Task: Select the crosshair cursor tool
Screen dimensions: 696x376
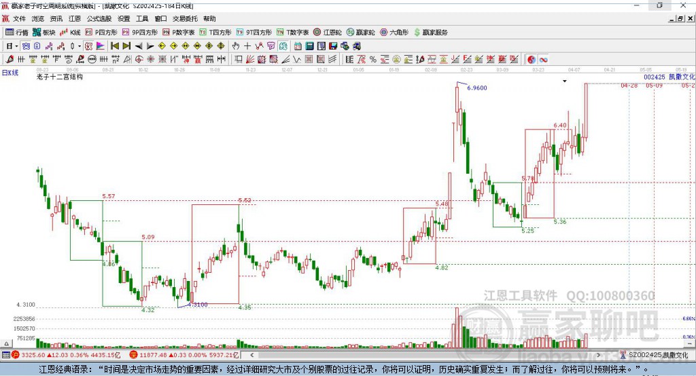Action: click(x=247, y=46)
